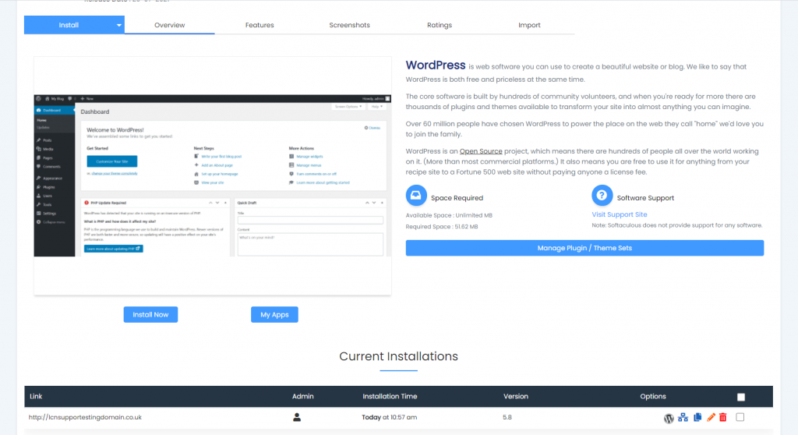The height and width of the screenshot is (435, 798).
Task: Click the orange pencil edit installation icon
Action: click(711, 417)
